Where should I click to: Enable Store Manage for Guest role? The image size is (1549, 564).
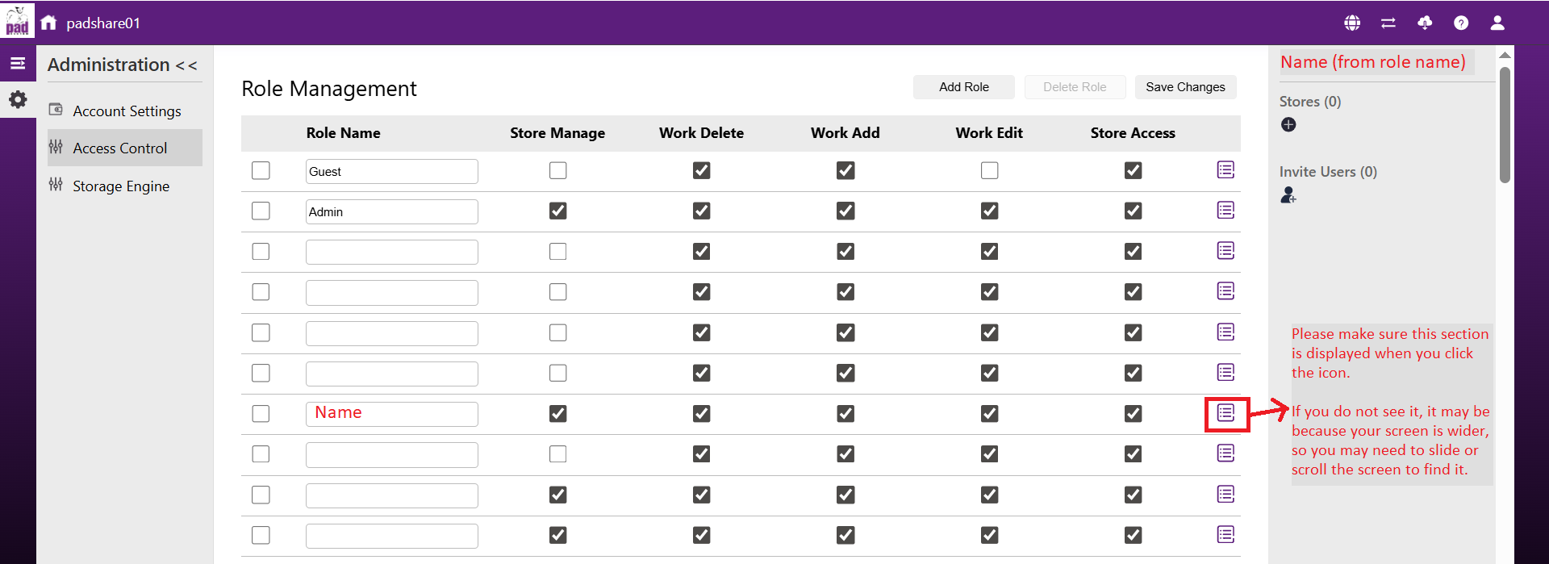557,170
